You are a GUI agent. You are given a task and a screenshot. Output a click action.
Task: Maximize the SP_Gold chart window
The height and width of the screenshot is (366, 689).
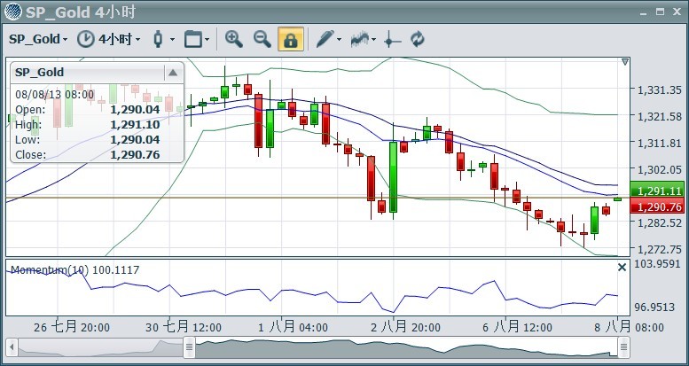[660, 12]
